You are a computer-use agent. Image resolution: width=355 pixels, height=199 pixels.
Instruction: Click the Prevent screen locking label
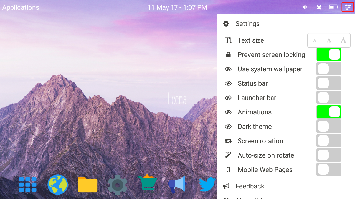(271, 55)
